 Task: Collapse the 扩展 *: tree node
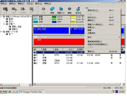coord(4,24)
